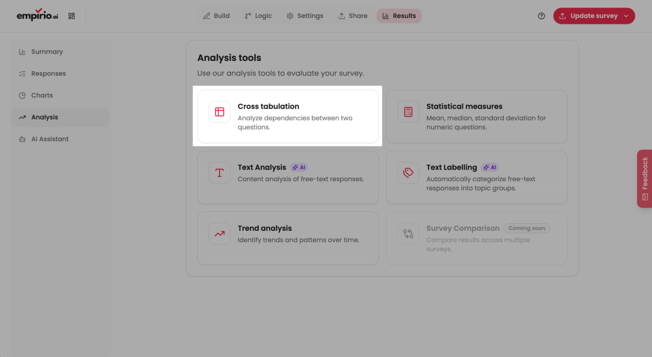Image resolution: width=652 pixels, height=357 pixels.
Task: Click the Survey Comparison card
Action: [477, 238]
